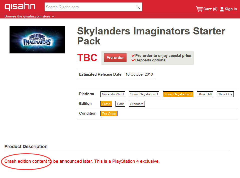The width and height of the screenshot is (240, 178).
Task: Click the search magnifier icon
Action: click(x=138, y=7)
